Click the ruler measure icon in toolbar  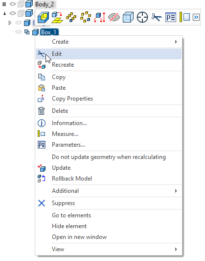click(184, 17)
